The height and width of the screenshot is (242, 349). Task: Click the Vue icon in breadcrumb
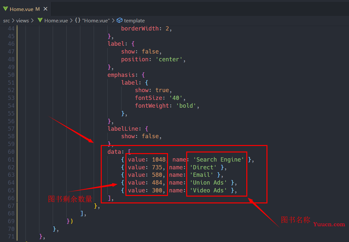(40, 20)
